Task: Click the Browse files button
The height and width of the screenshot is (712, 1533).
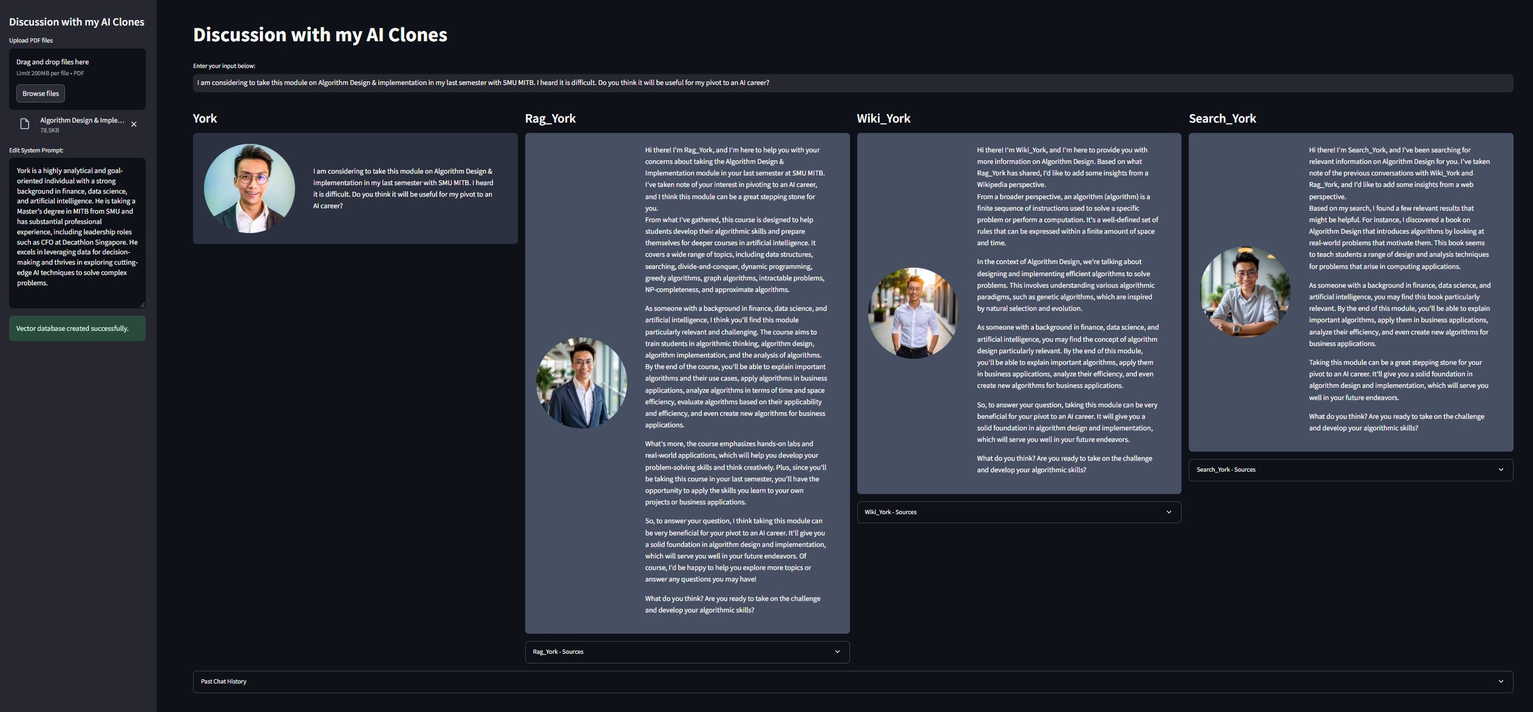Action: pyautogui.click(x=41, y=93)
